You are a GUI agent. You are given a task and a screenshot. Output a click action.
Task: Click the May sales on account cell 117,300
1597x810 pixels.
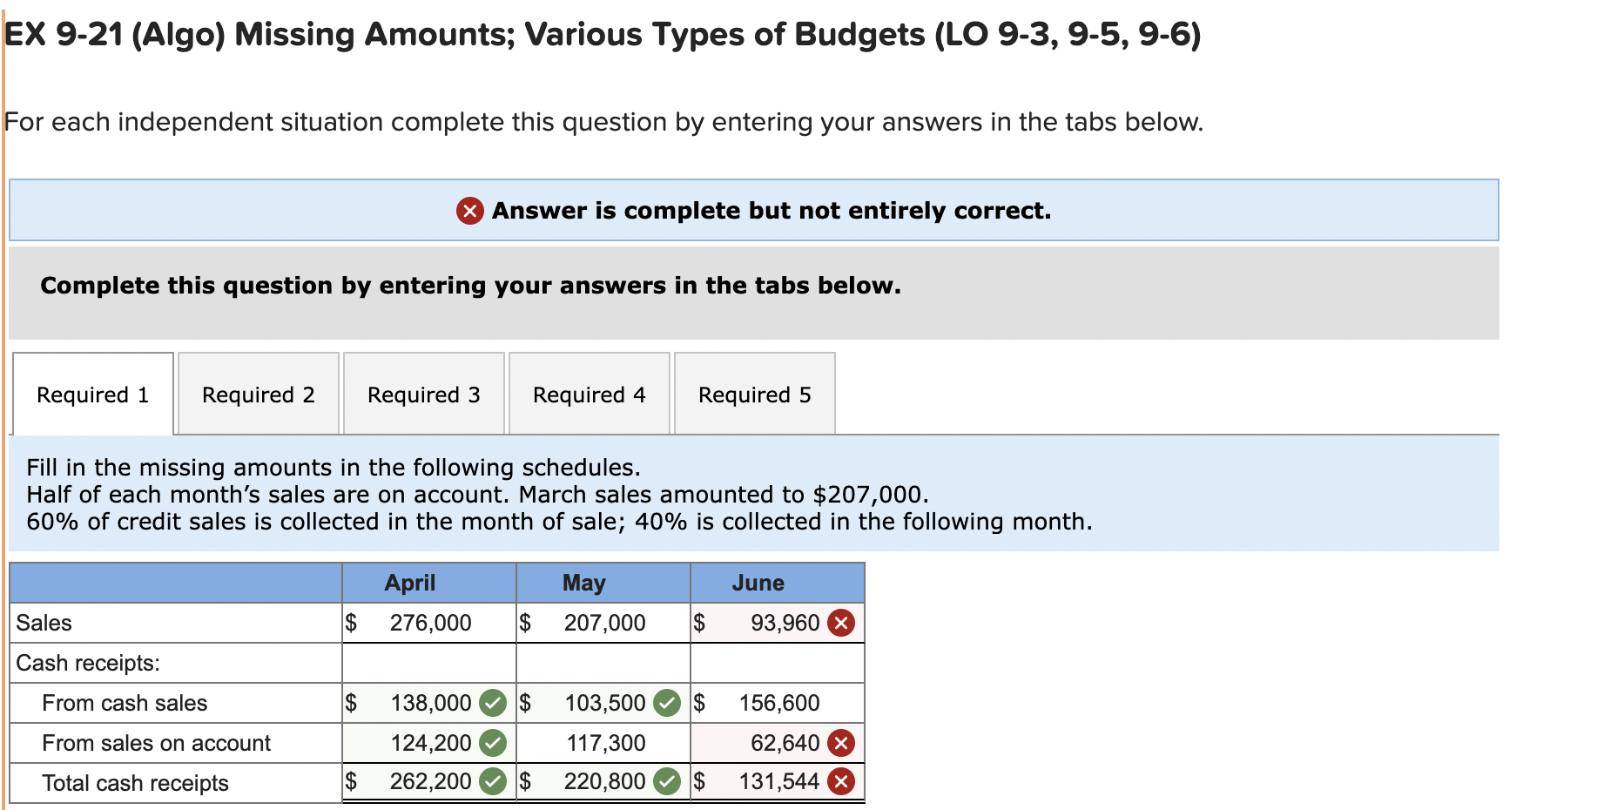tap(605, 742)
